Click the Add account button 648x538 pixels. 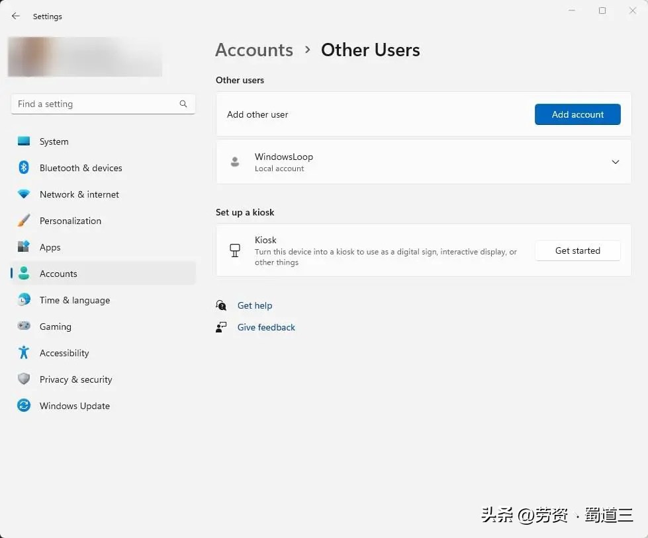tap(577, 114)
